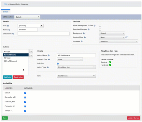Enable Allow Management To Edit checkbox
The image size is (142, 122).
tap(100, 26)
